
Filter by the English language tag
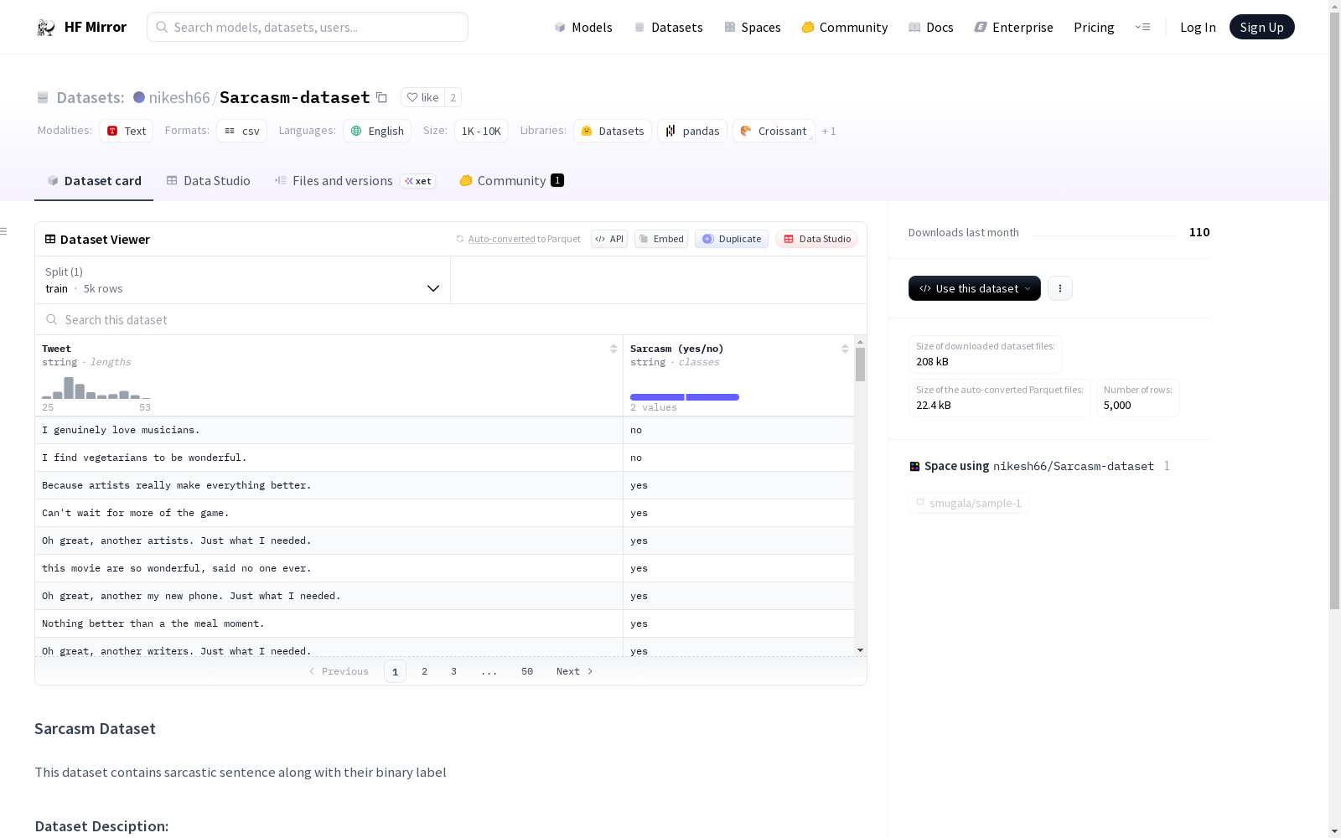[x=377, y=131]
